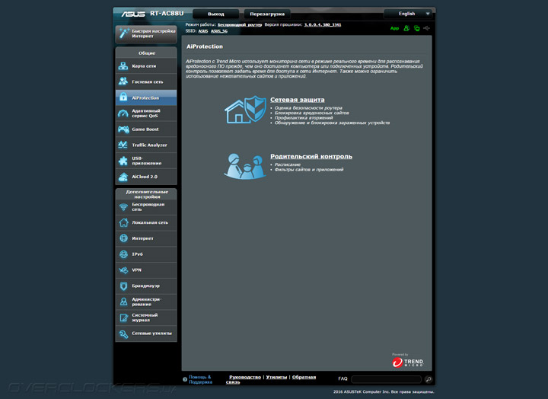The height and width of the screenshot is (399, 548).
Task: Click the Беспроводной роутер mode link
Action: [x=240, y=25]
